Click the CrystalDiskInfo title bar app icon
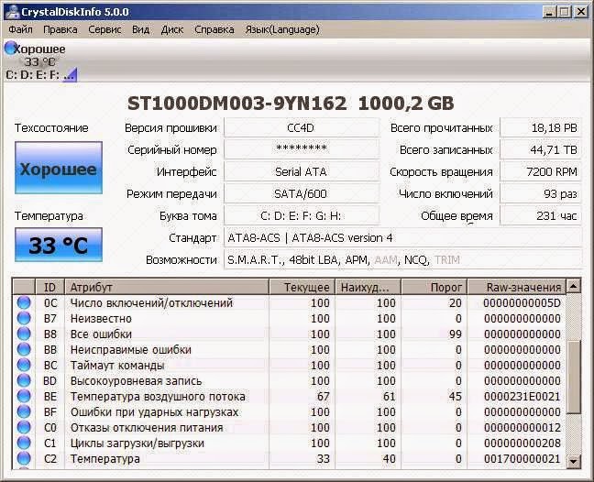Image resolution: width=594 pixels, height=482 pixels. pyautogui.click(x=12, y=11)
